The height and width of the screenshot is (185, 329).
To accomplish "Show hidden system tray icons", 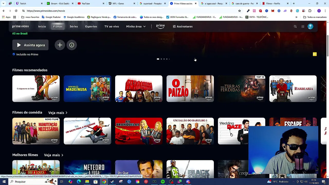I will [294, 182].
